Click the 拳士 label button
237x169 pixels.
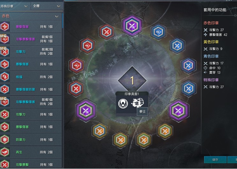point(142,111)
